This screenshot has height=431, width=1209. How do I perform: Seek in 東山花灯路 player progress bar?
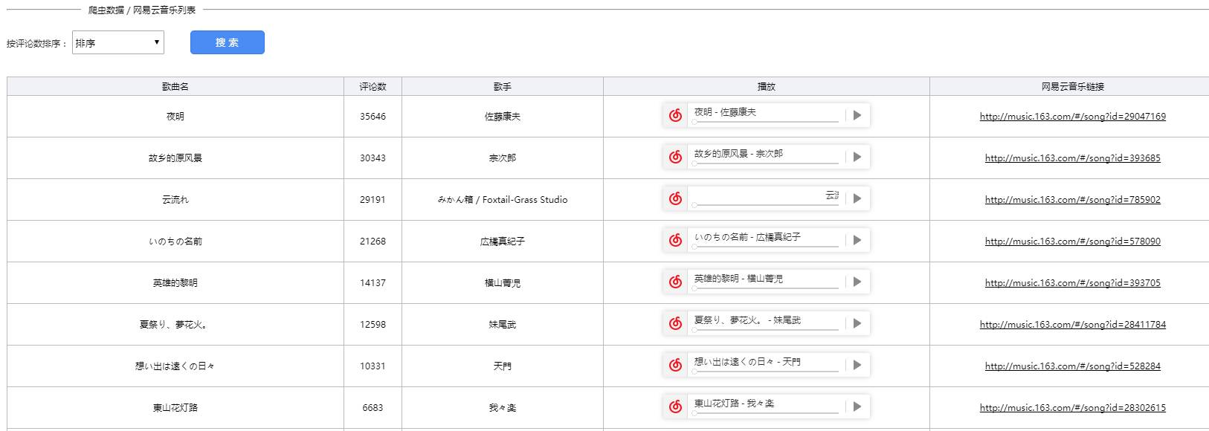(x=766, y=412)
